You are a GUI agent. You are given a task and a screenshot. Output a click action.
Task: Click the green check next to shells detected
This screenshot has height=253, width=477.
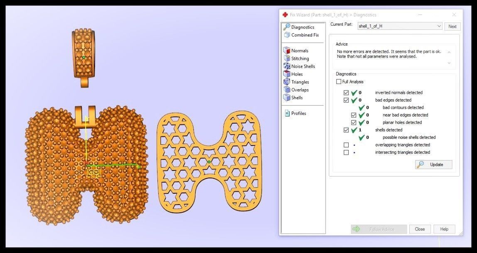click(354, 130)
